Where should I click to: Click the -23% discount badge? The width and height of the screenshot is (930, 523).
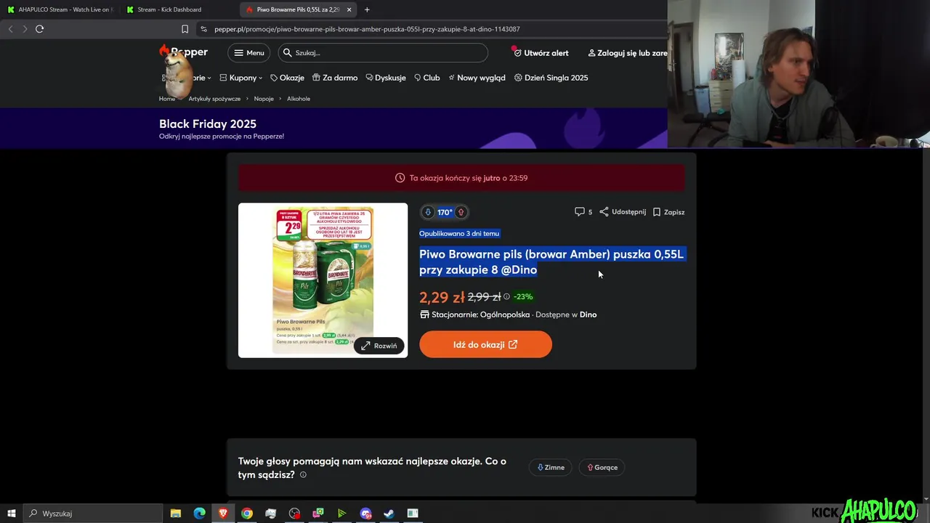pyautogui.click(x=523, y=296)
